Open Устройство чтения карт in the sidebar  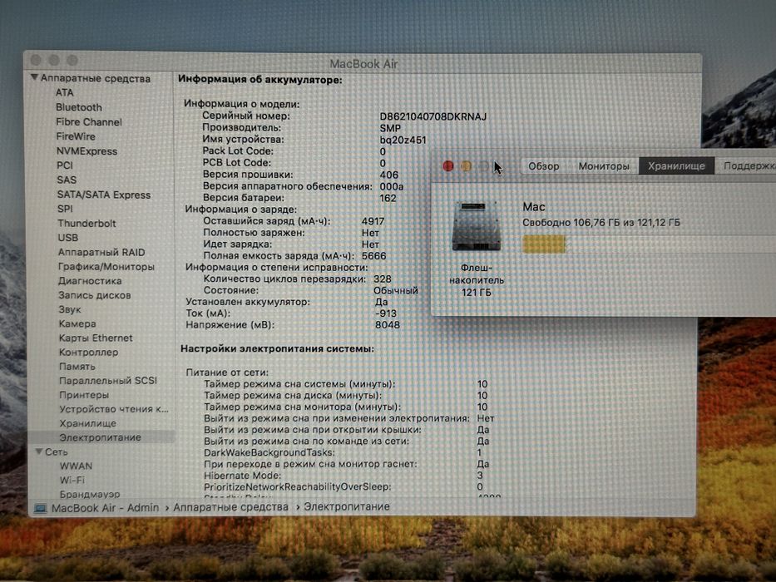coord(114,409)
